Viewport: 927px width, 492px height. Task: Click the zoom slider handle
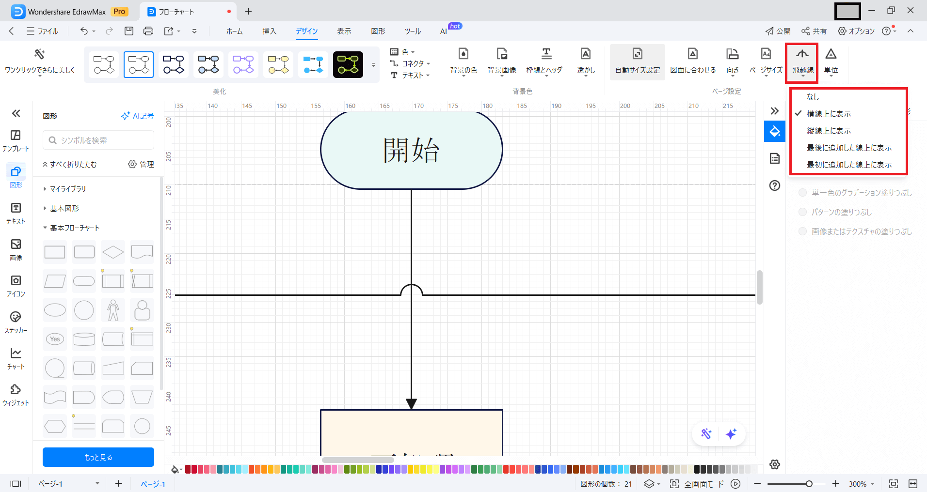point(809,484)
